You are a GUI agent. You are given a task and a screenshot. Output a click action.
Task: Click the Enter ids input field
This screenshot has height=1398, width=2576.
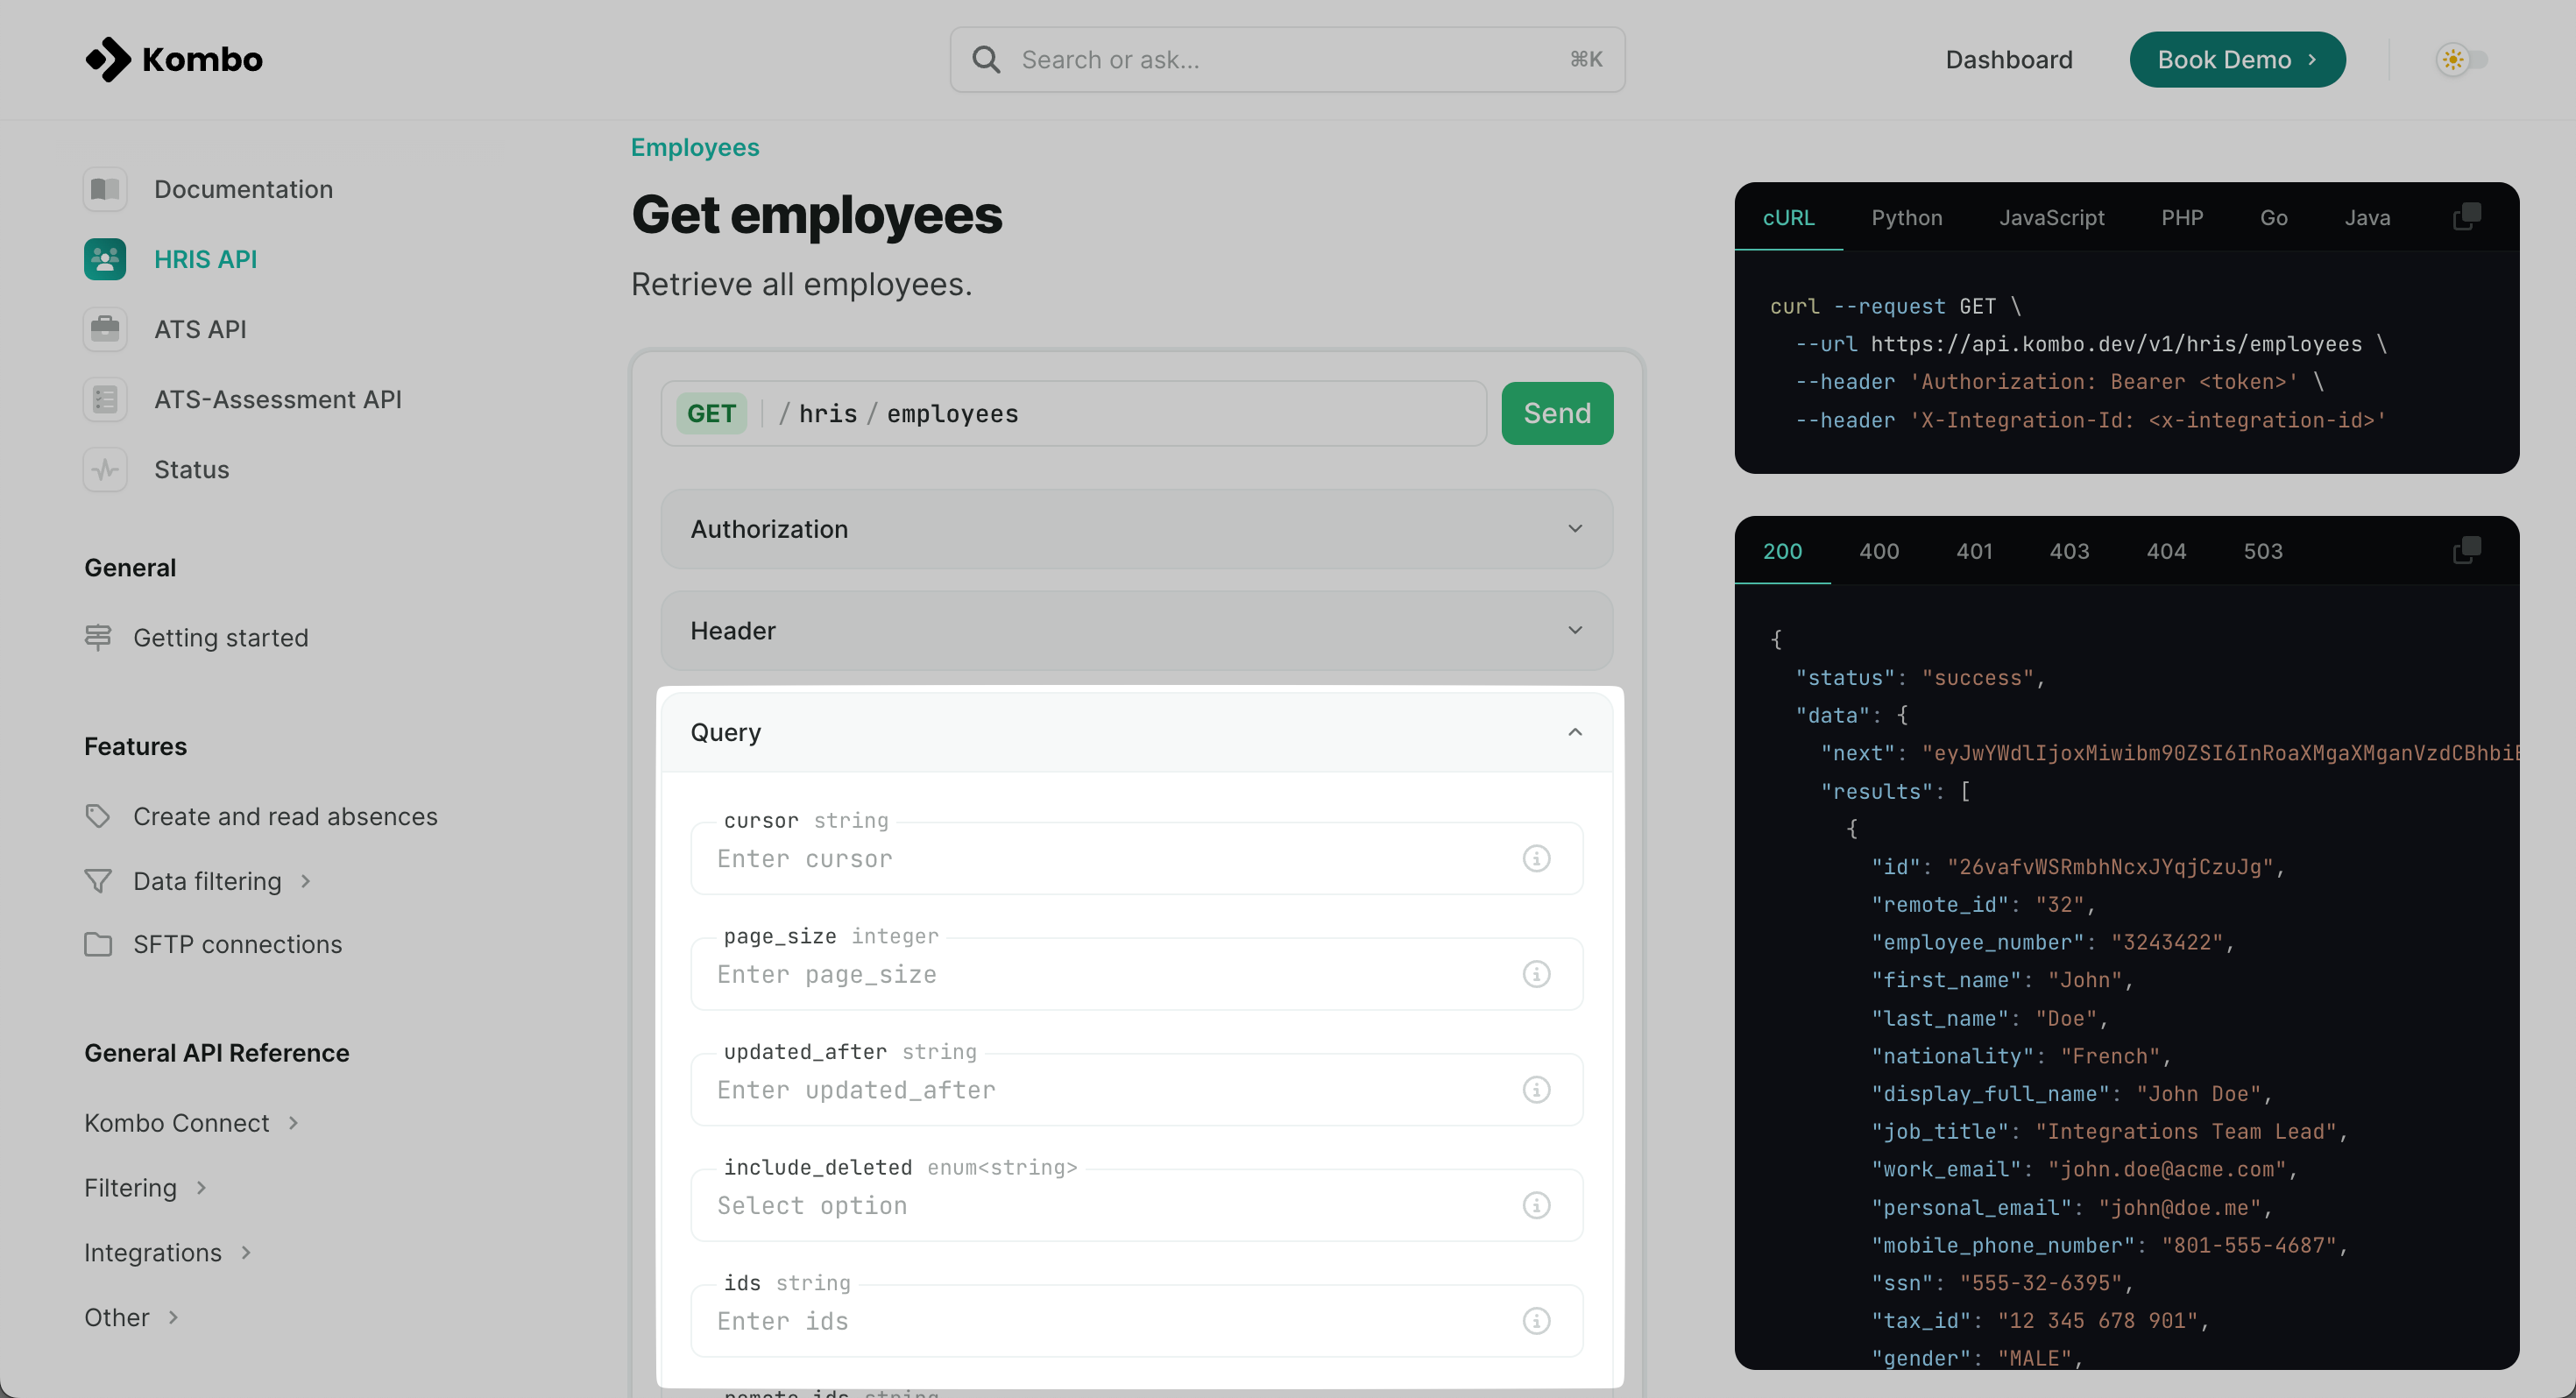click(x=1137, y=1320)
